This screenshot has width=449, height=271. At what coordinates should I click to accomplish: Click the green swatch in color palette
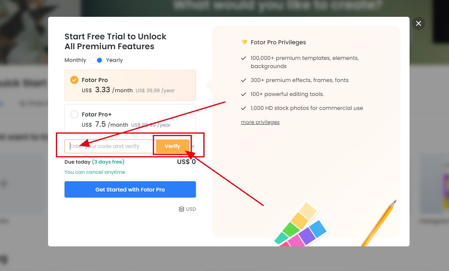[x=291, y=230]
